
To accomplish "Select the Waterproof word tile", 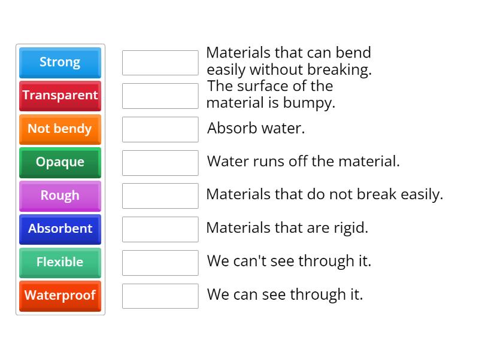I will pyautogui.click(x=60, y=296).
